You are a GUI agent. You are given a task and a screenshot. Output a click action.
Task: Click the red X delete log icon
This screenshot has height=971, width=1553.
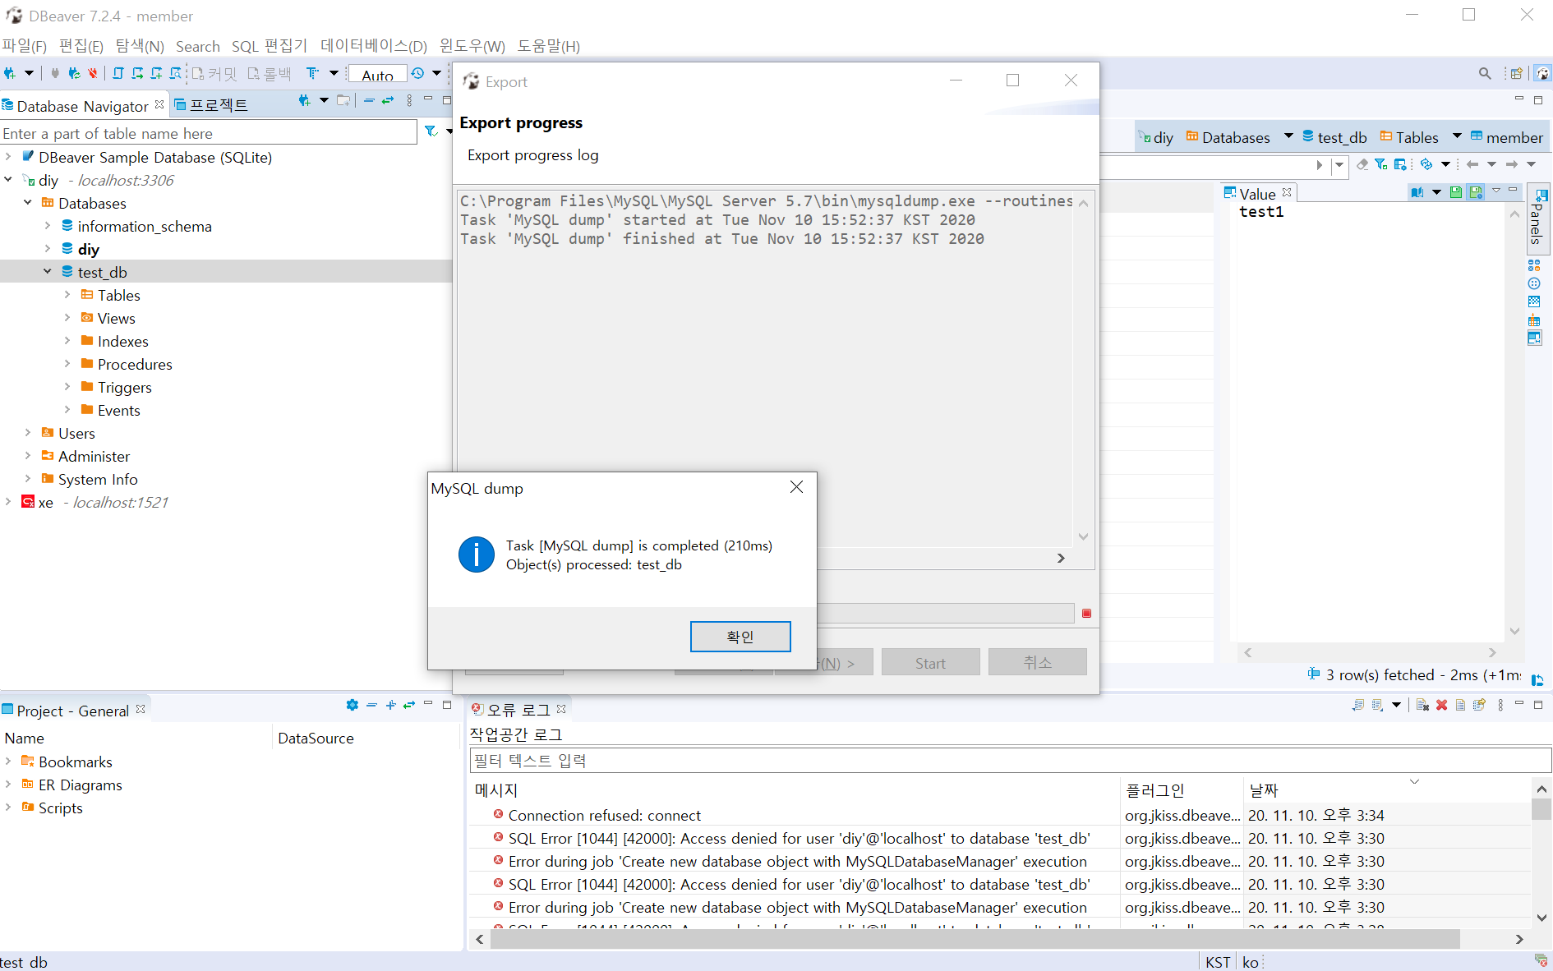pyautogui.click(x=1441, y=705)
